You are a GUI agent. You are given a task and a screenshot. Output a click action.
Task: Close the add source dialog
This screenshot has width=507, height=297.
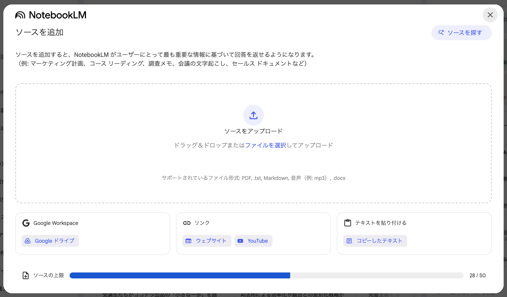pyautogui.click(x=490, y=15)
